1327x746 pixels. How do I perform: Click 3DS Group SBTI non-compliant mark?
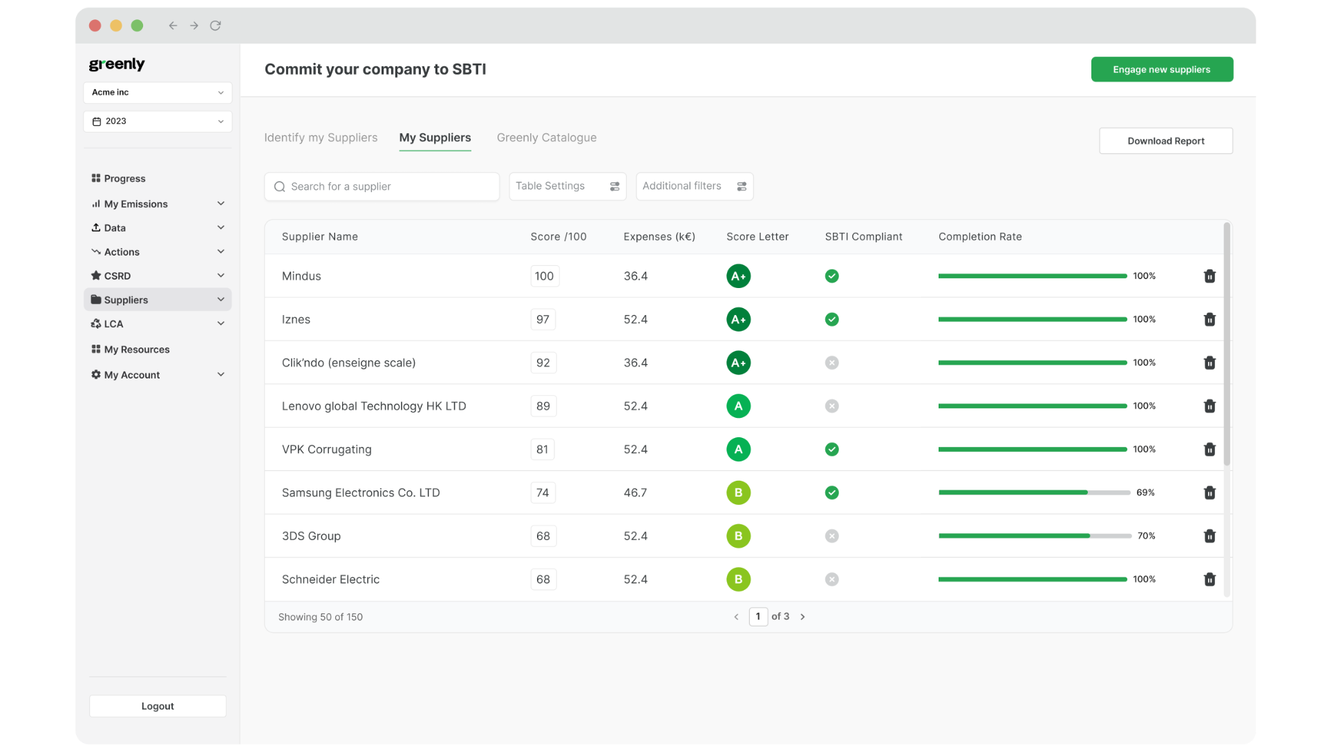[x=831, y=536]
